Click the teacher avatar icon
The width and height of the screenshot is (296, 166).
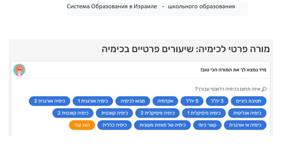19,70
